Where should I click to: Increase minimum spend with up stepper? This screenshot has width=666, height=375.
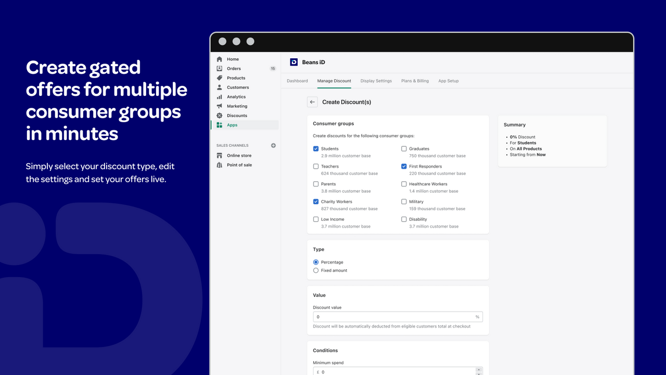(x=479, y=370)
